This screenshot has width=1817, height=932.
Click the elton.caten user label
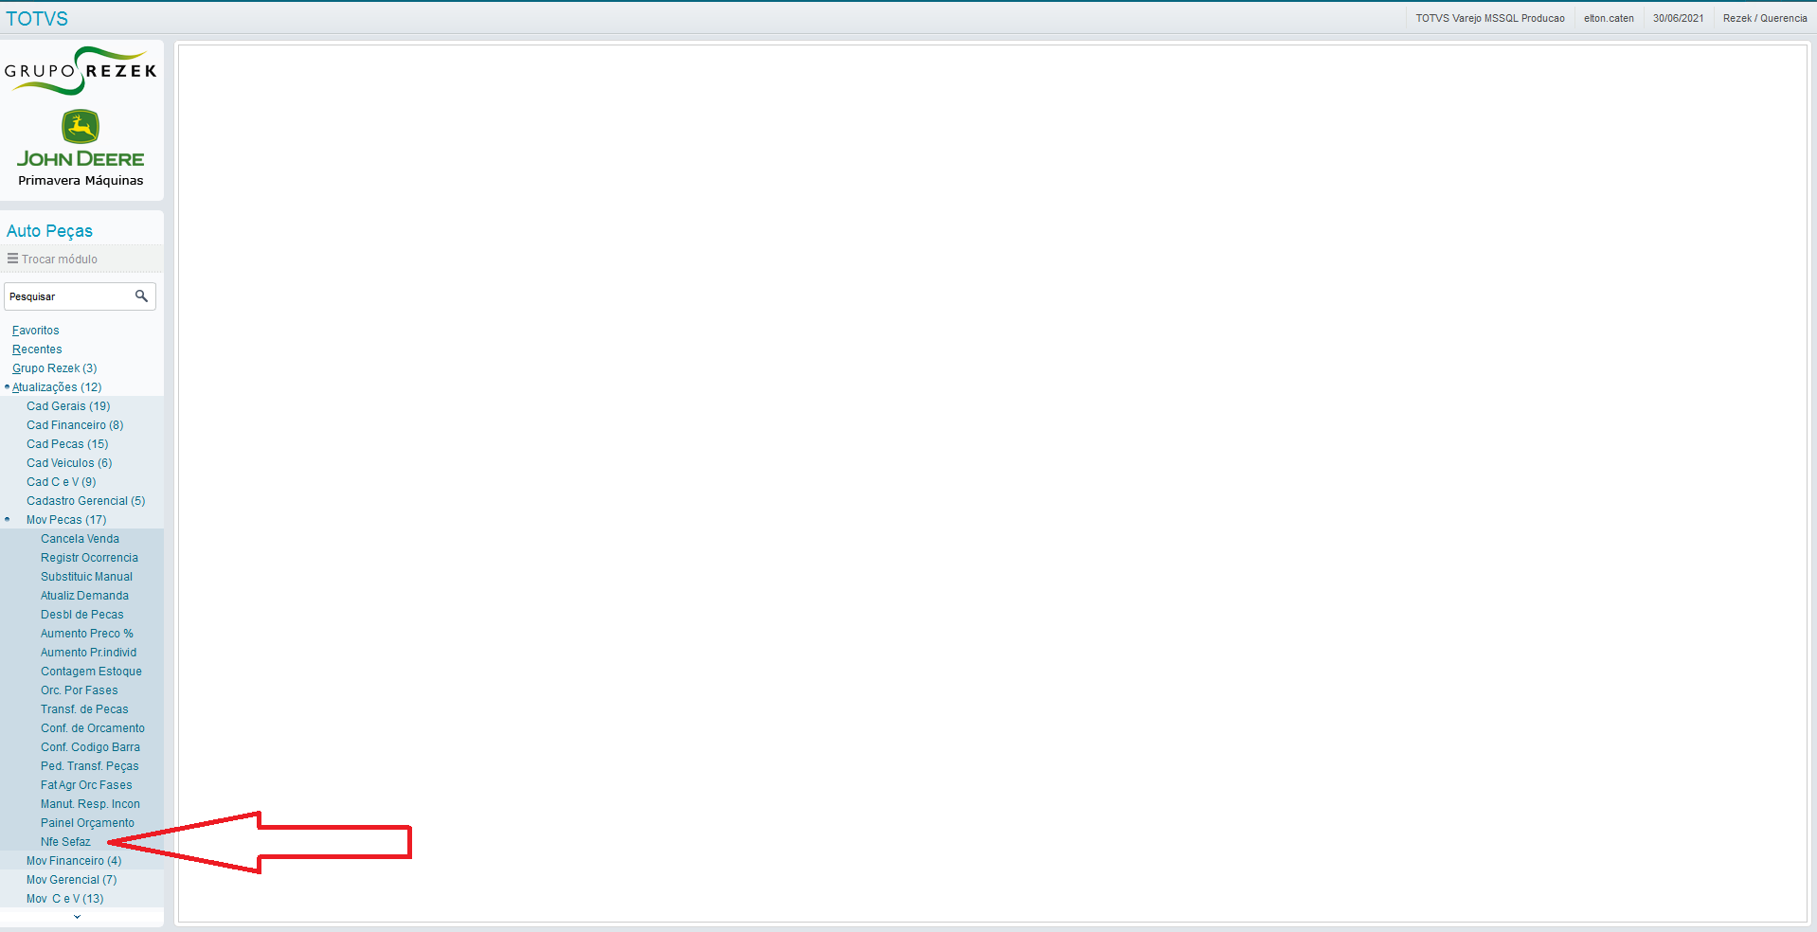(1609, 18)
